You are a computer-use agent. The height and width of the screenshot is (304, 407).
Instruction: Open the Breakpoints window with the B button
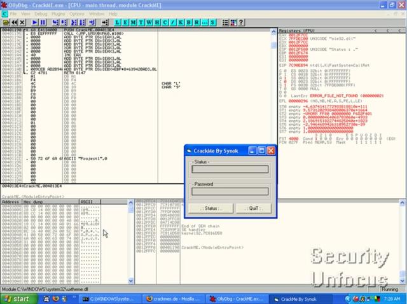click(189, 23)
